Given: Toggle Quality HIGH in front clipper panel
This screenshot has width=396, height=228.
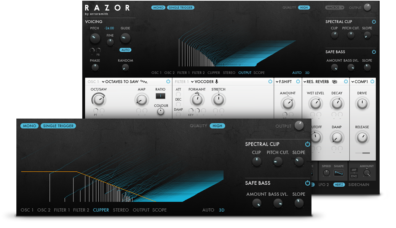Looking at the screenshot, I should (x=217, y=126).
